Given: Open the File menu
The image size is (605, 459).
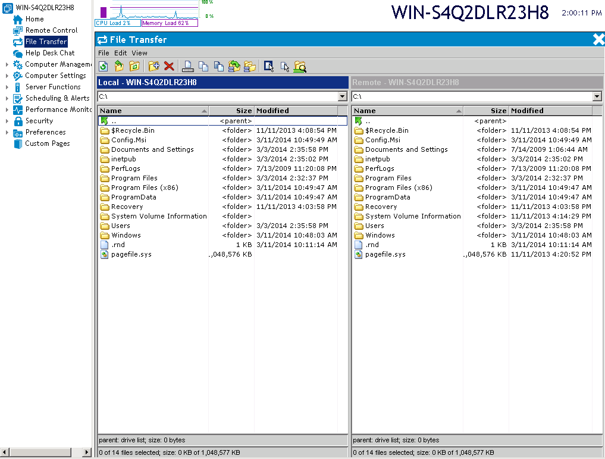Looking at the screenshot, I should tap(104, 53).
